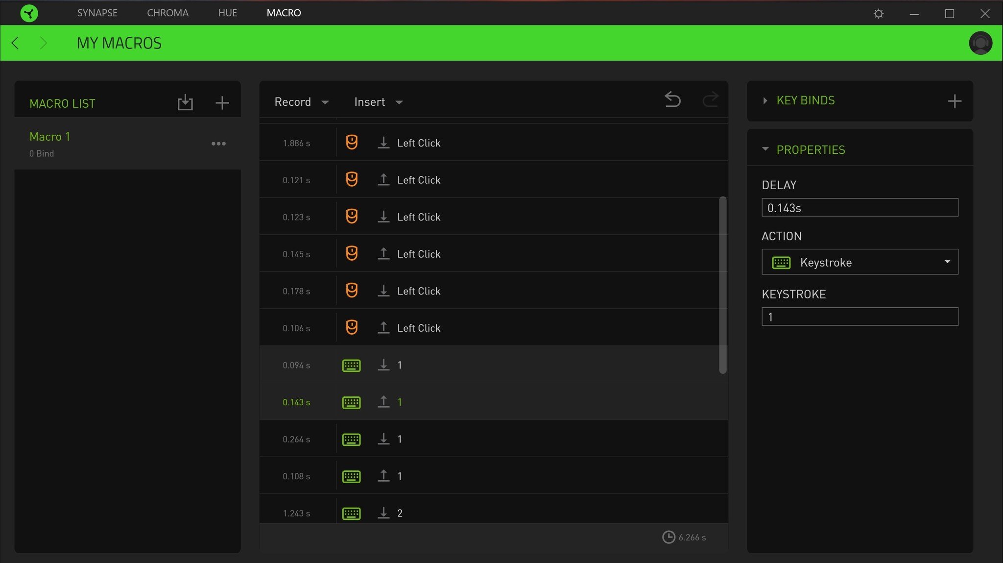Click the add macro plus button
This screenshot has width=1003, height=563.
pos(222,103)
